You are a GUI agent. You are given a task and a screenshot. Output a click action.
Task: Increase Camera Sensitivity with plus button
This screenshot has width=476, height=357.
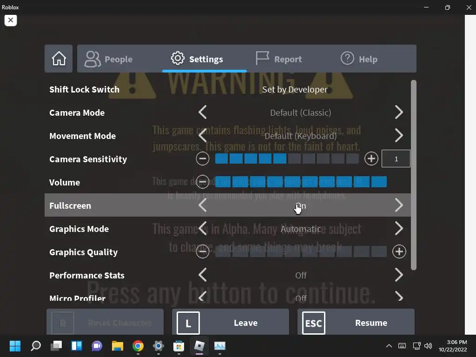pyautogui.click(x=371, y=159)
